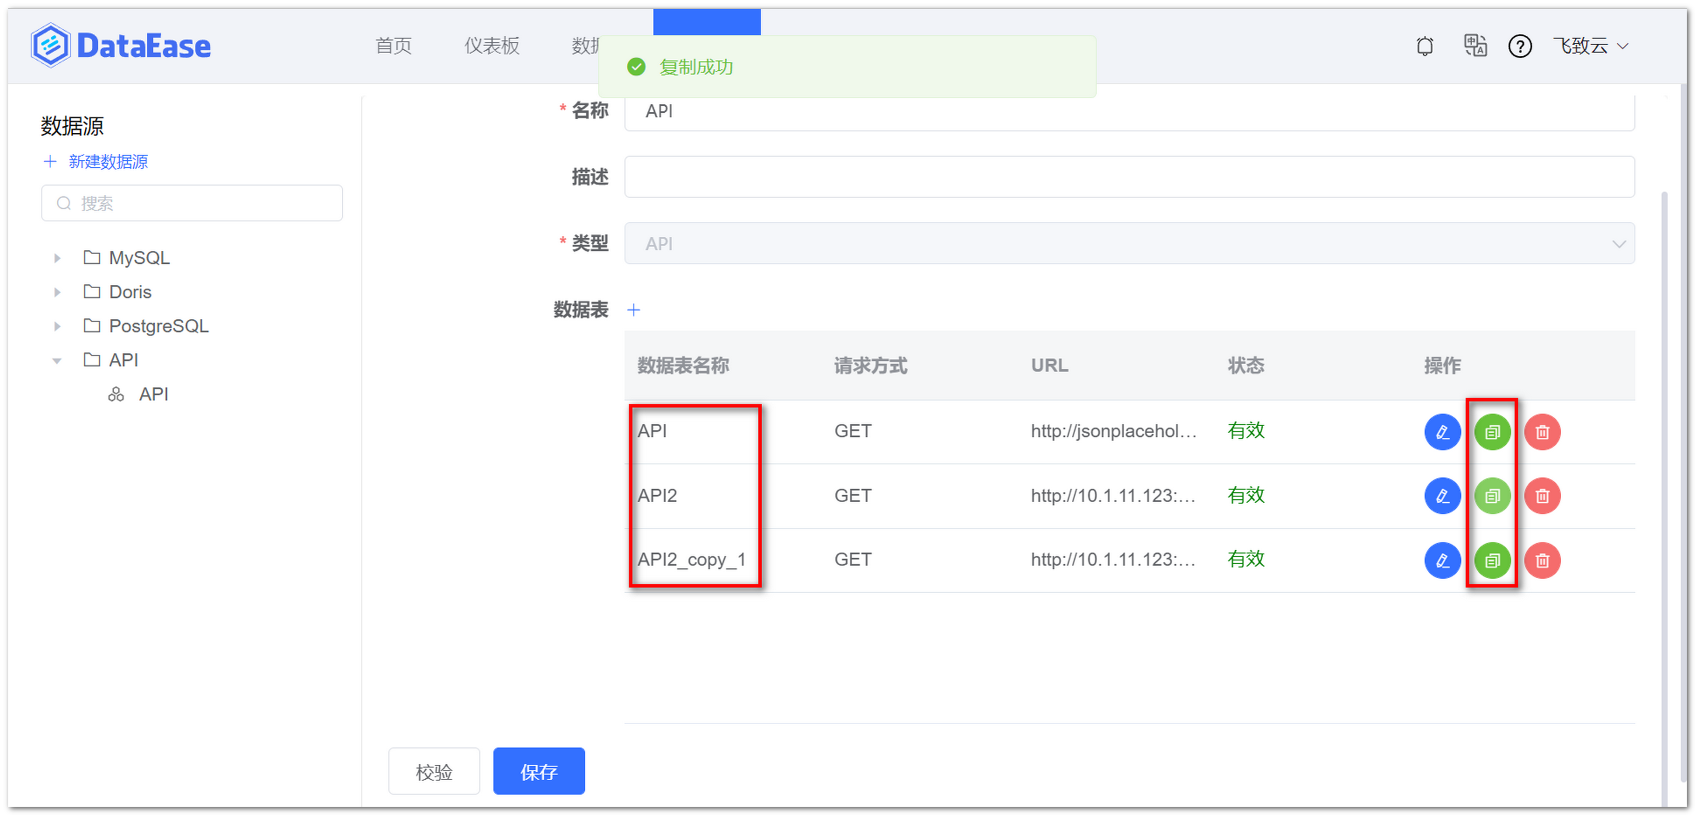Delete the API2_copy_1 data table

click(1542, 560)
